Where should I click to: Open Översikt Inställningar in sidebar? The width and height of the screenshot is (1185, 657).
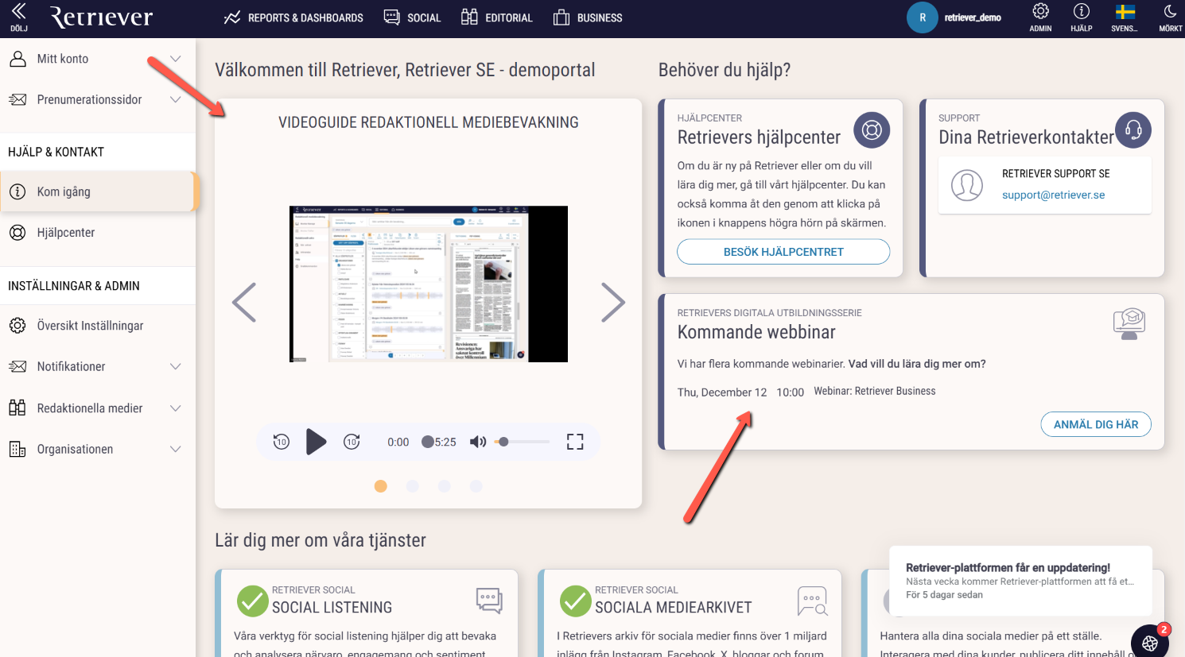pyautogui.click(x=98, y=326)
